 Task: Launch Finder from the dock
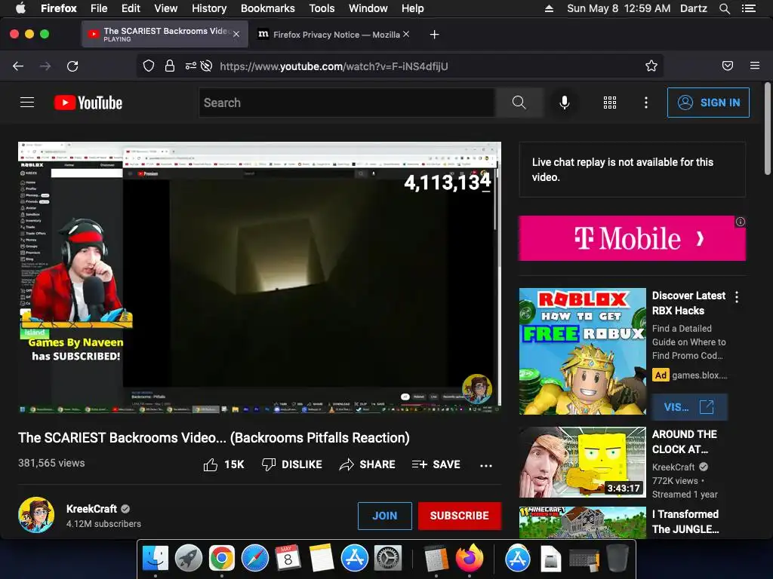pyautogui.click(x=156, y=559)
